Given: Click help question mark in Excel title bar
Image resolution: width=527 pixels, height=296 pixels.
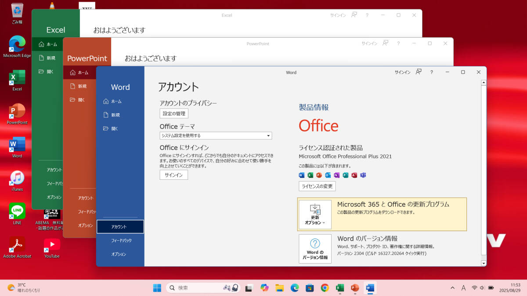Looking at the screenshot, I should (367, 15).
